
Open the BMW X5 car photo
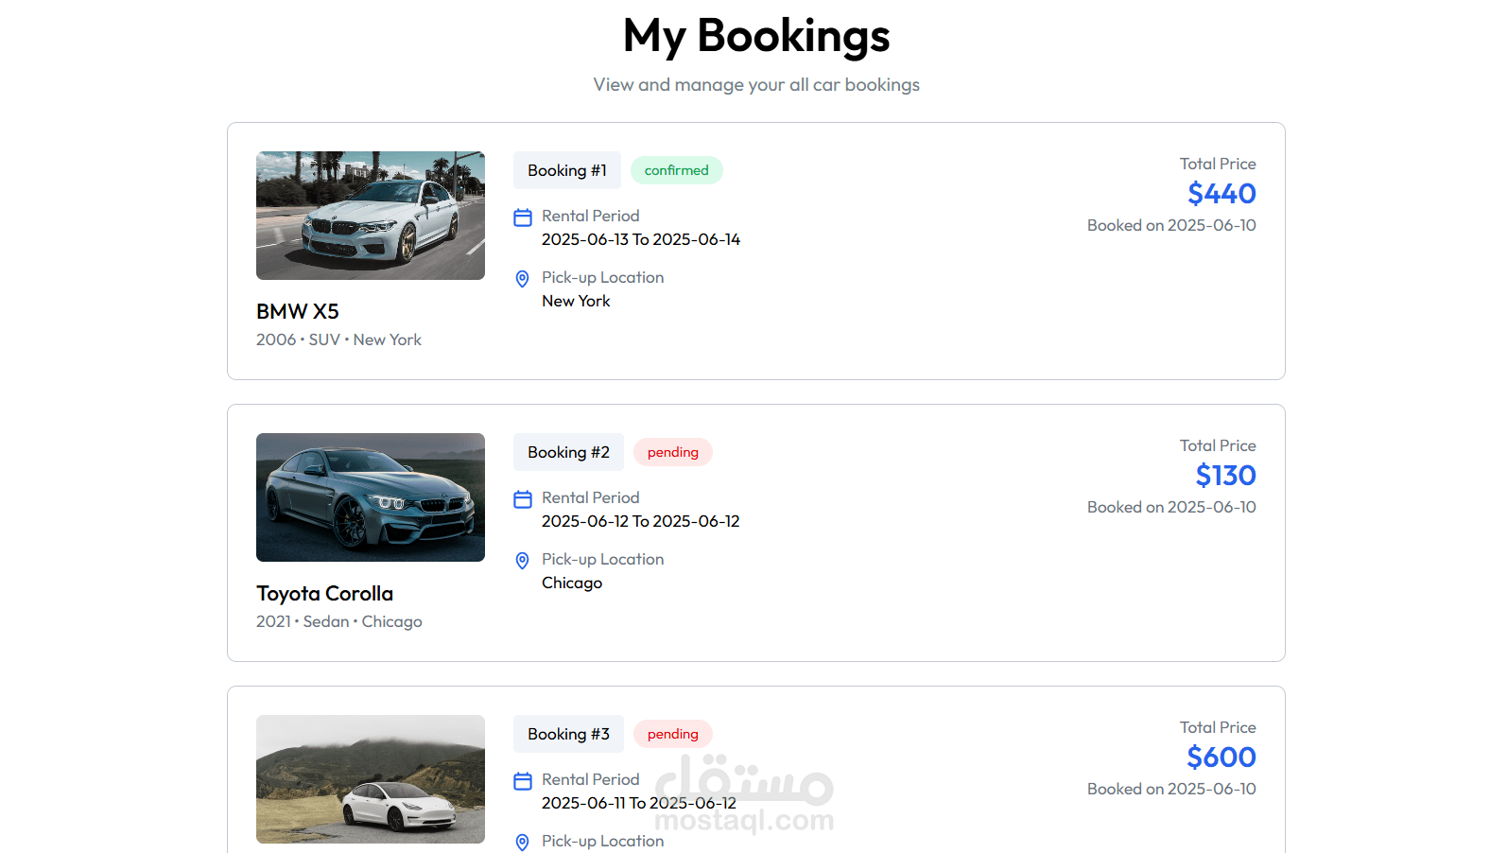pos(371,216)
